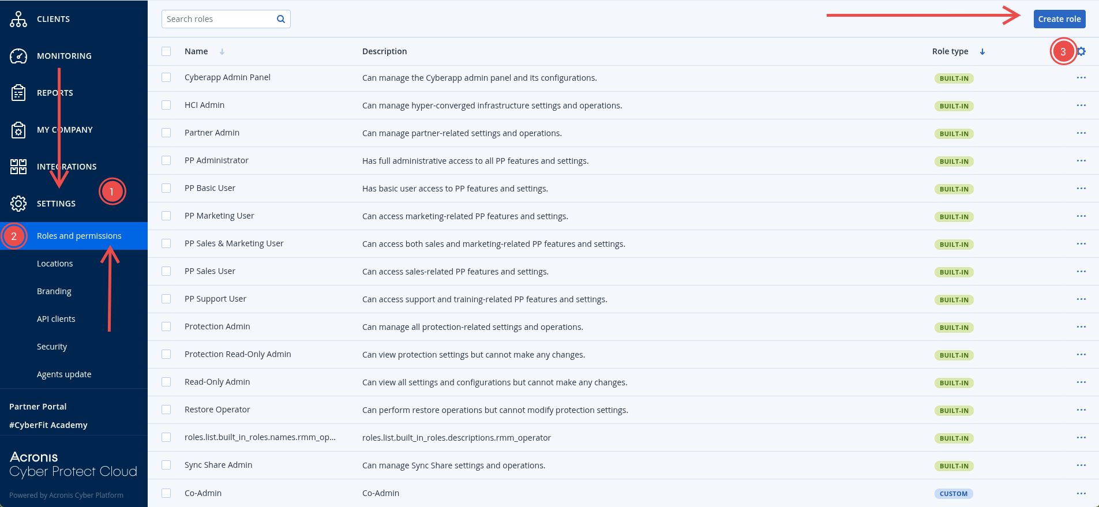View the CUSTOM badge on Co-Admin role

click(x=954, y=494)
